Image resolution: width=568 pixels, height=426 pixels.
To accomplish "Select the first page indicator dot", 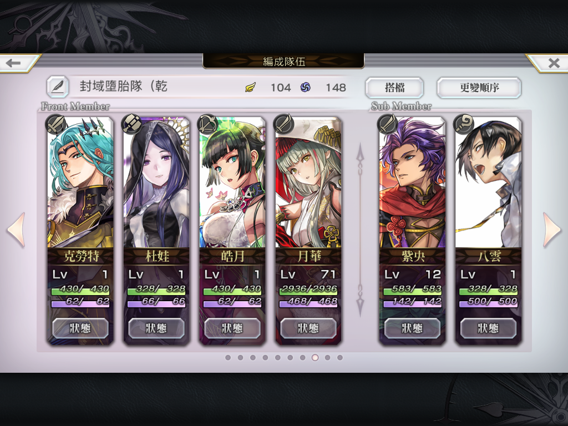I will coord(228,358).
